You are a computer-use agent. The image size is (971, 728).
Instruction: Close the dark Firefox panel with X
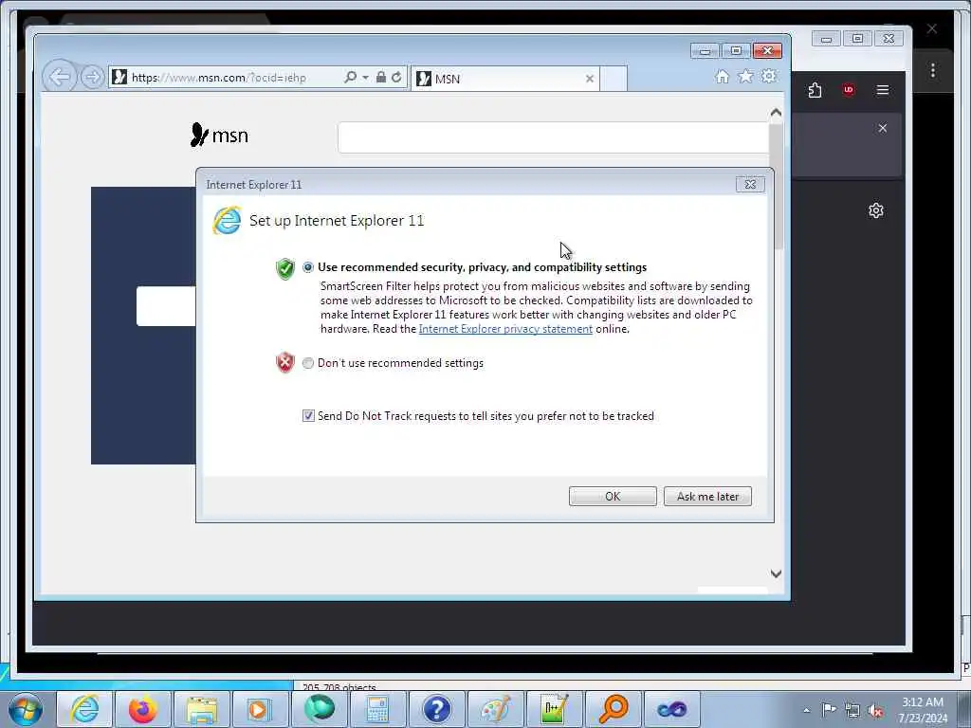pyautogui.click(x=883, y=128)
